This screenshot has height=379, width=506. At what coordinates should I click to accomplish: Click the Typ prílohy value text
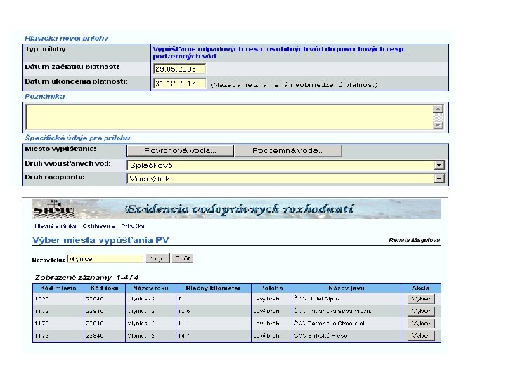point(279,53)
